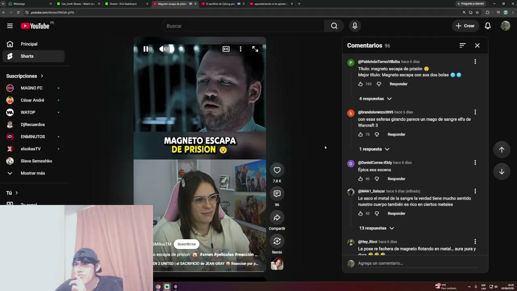Open the Short's audio source thumbnail
This screenshot has height=291, width=517.
[x=277, y=264]
